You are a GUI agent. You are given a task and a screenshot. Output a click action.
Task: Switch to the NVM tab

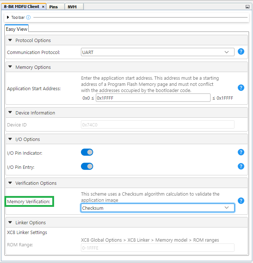[x=72, y=7]
